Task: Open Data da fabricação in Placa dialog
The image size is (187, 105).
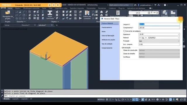Action: pos(108,36)
